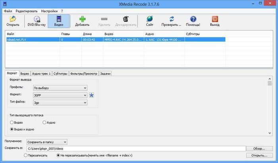Open the Файл menu
The image size is (278, 163).
[8, 11]
